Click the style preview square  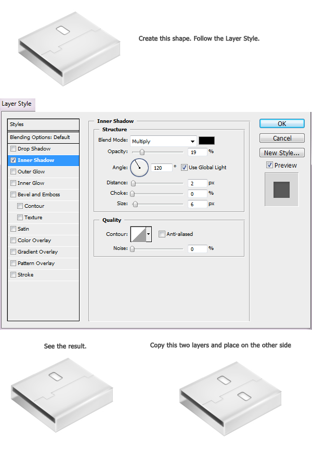click(281, 190)
